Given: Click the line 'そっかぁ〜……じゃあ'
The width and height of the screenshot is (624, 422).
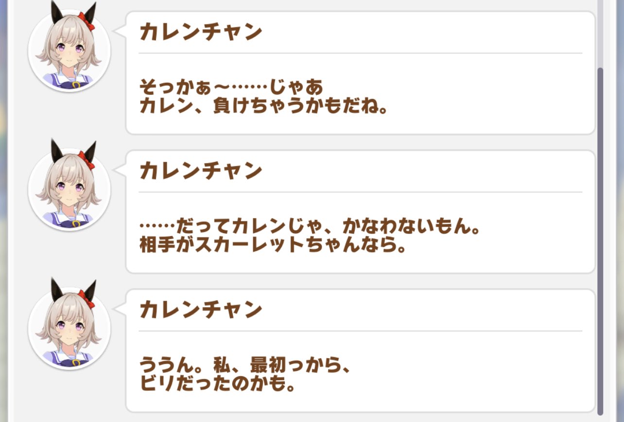Looking at the screenshot, I should tap(231, 88).
